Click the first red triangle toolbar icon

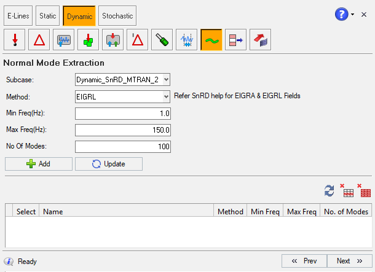click(x=39, y=40)
